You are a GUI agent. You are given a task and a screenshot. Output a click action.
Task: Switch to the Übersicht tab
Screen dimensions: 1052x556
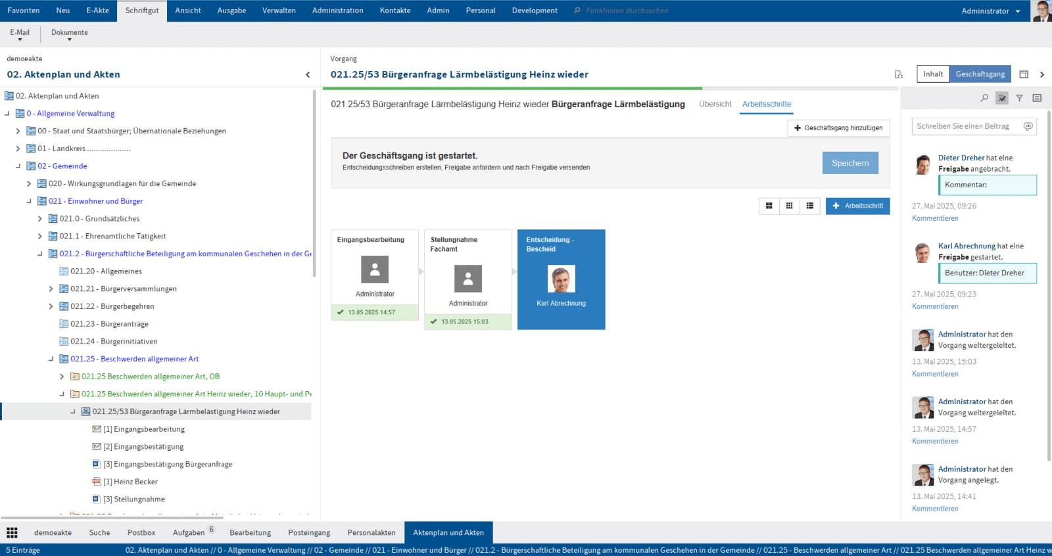tap(715, 104)
